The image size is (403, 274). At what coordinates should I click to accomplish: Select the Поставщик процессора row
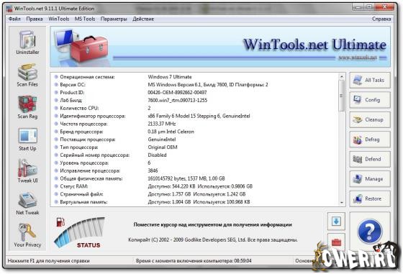click(195, 140)
